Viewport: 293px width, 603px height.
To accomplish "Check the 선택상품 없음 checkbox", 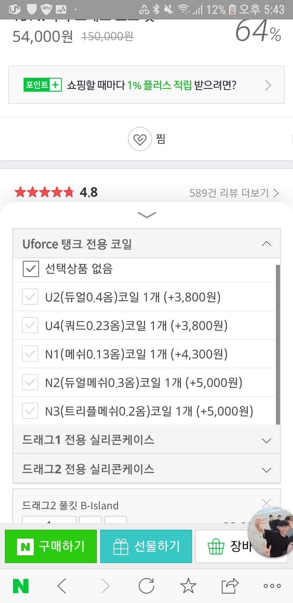I will pyautogui.click(x=31, y=269).
